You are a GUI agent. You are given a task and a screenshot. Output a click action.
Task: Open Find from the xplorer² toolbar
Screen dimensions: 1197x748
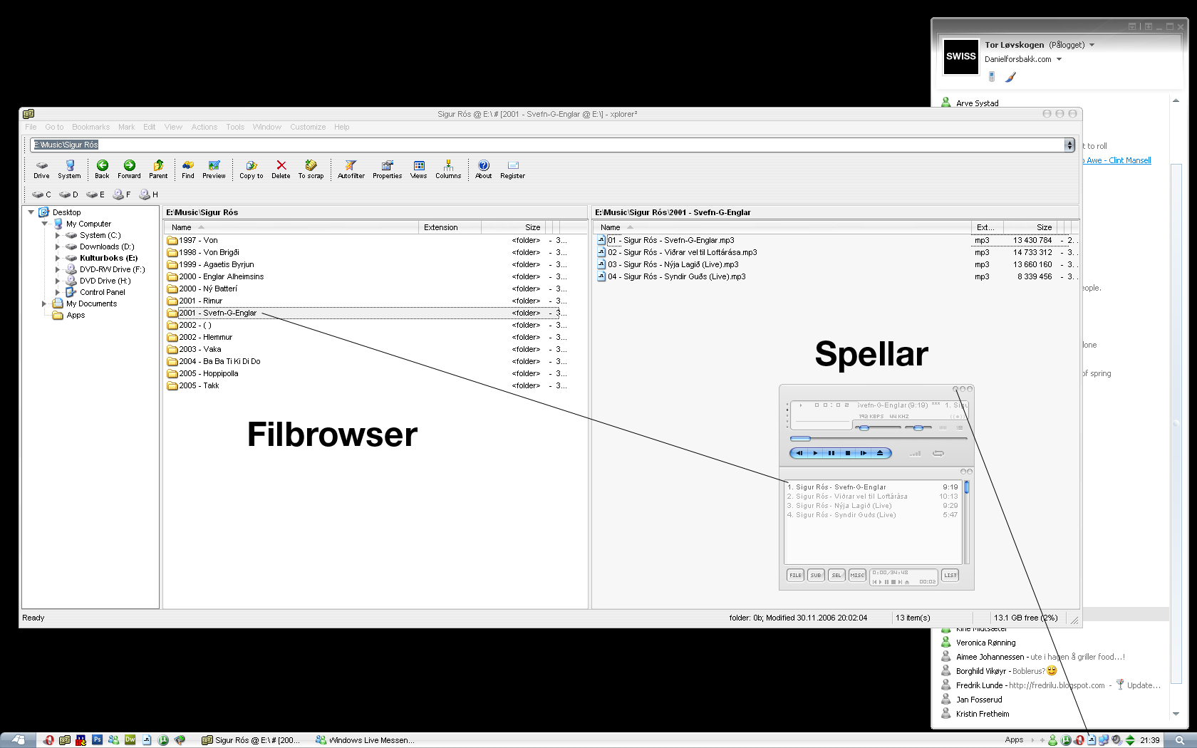tap(187, 170)
